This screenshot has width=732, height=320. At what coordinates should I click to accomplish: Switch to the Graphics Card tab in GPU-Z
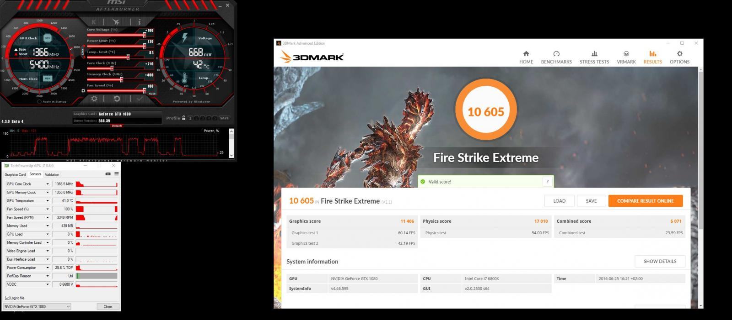pyautogui.click(x=15, y=174)
